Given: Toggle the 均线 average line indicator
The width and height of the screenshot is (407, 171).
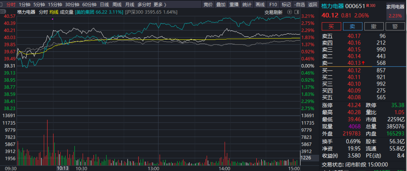Looking at the screenshot, I should 54,12.
